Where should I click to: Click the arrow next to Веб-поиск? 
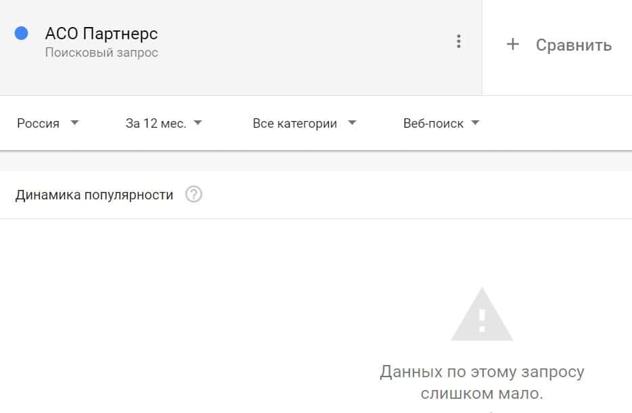coord(475,123)
